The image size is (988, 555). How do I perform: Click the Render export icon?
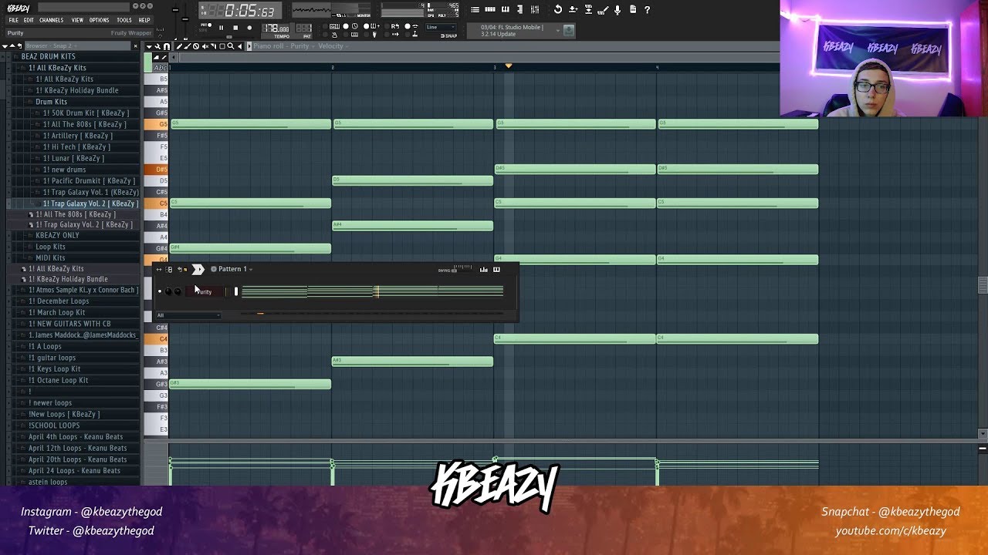(x=588, y=9)
